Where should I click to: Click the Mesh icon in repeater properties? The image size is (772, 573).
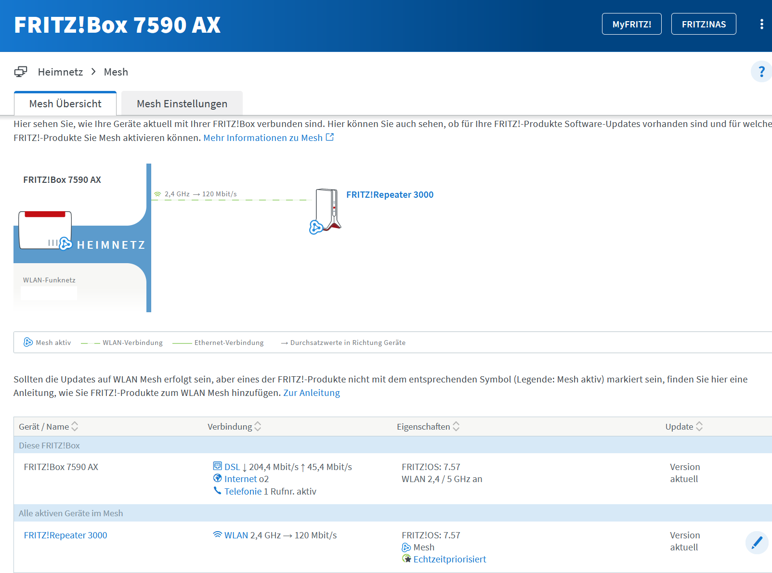(x=406, y=547)
